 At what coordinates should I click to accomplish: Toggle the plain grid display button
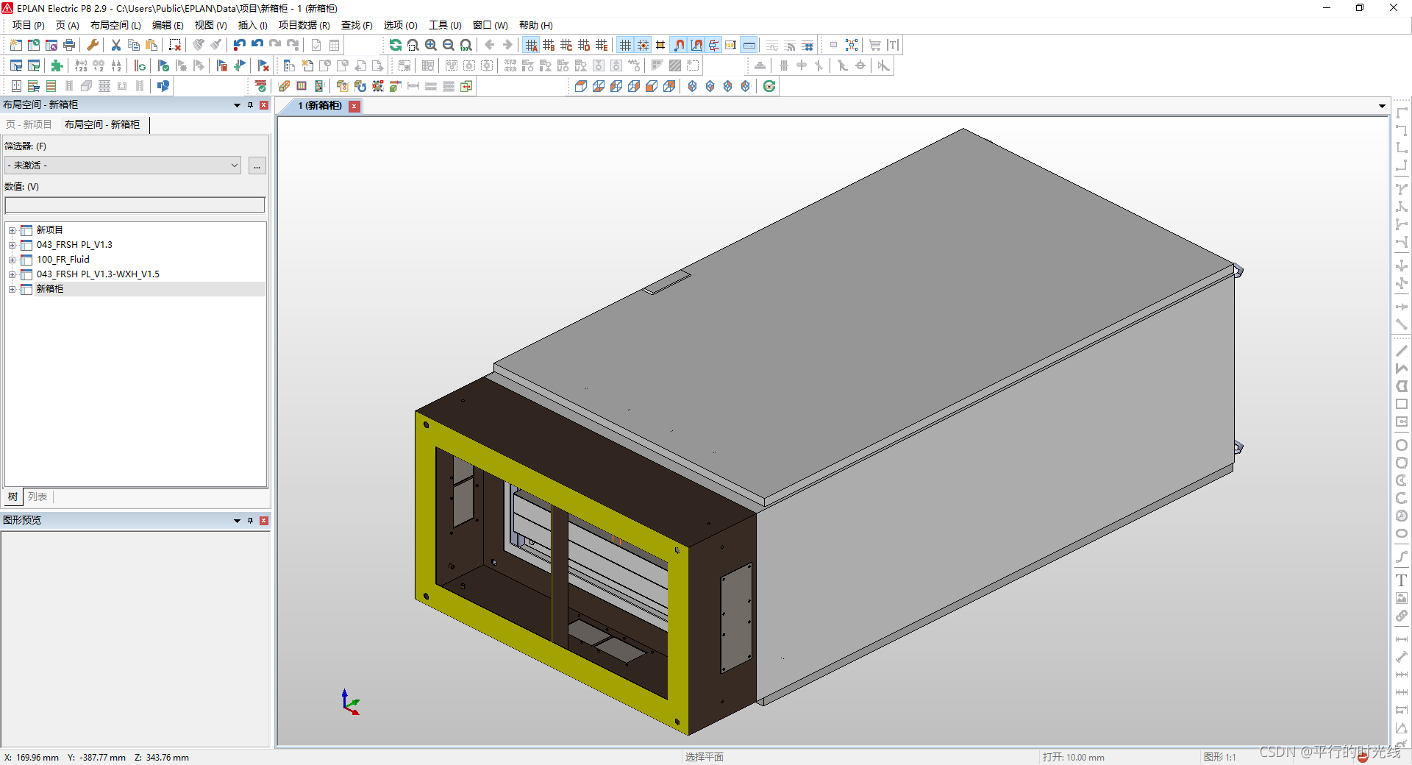[x=625, y=45]
